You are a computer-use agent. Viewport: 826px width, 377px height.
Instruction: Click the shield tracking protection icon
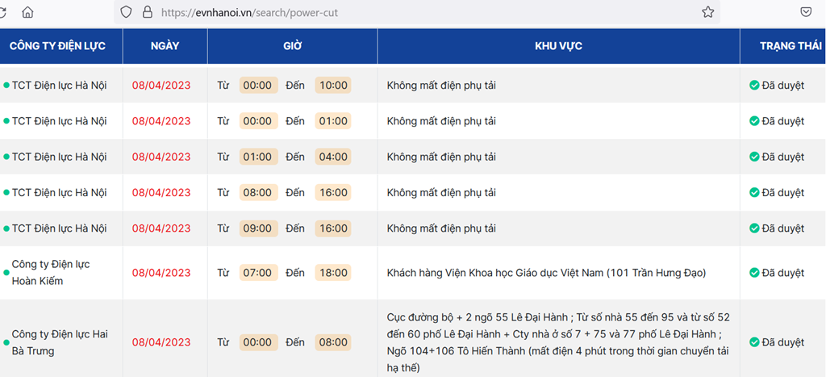[125, 12]
